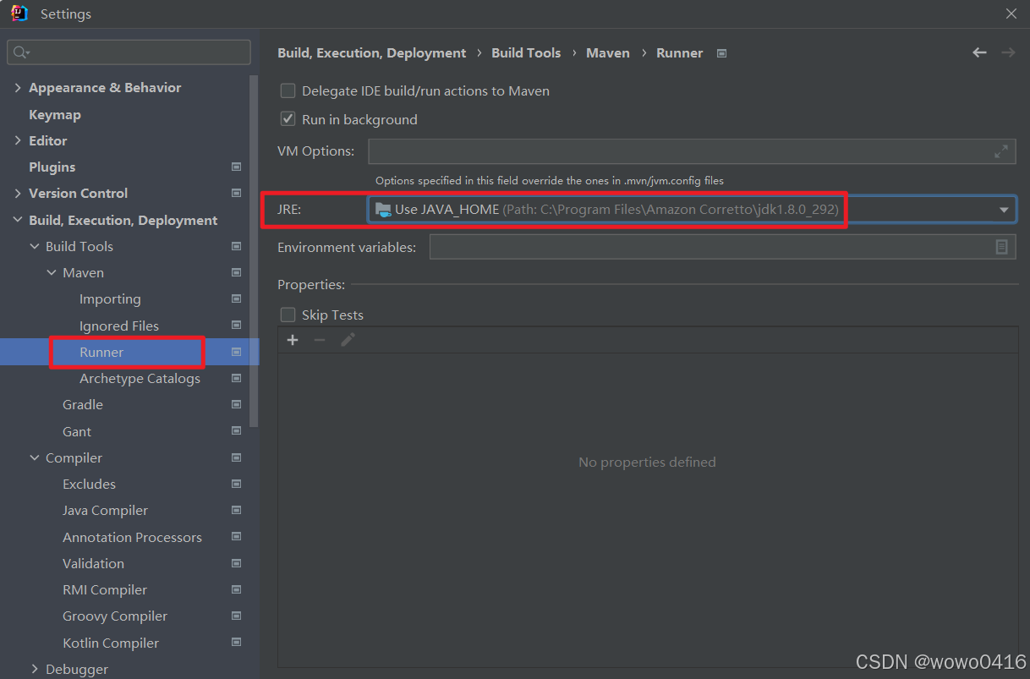Check the Skip Tests checkbox

pyautogui.click(x=288, y=315)
